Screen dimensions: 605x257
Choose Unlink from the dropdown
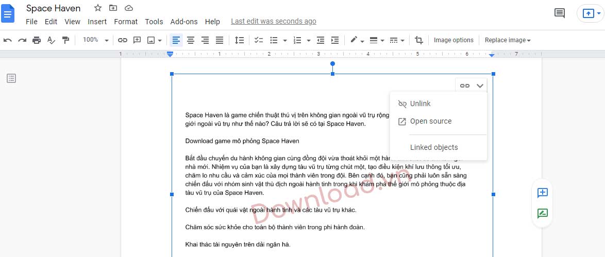(439, 104)
